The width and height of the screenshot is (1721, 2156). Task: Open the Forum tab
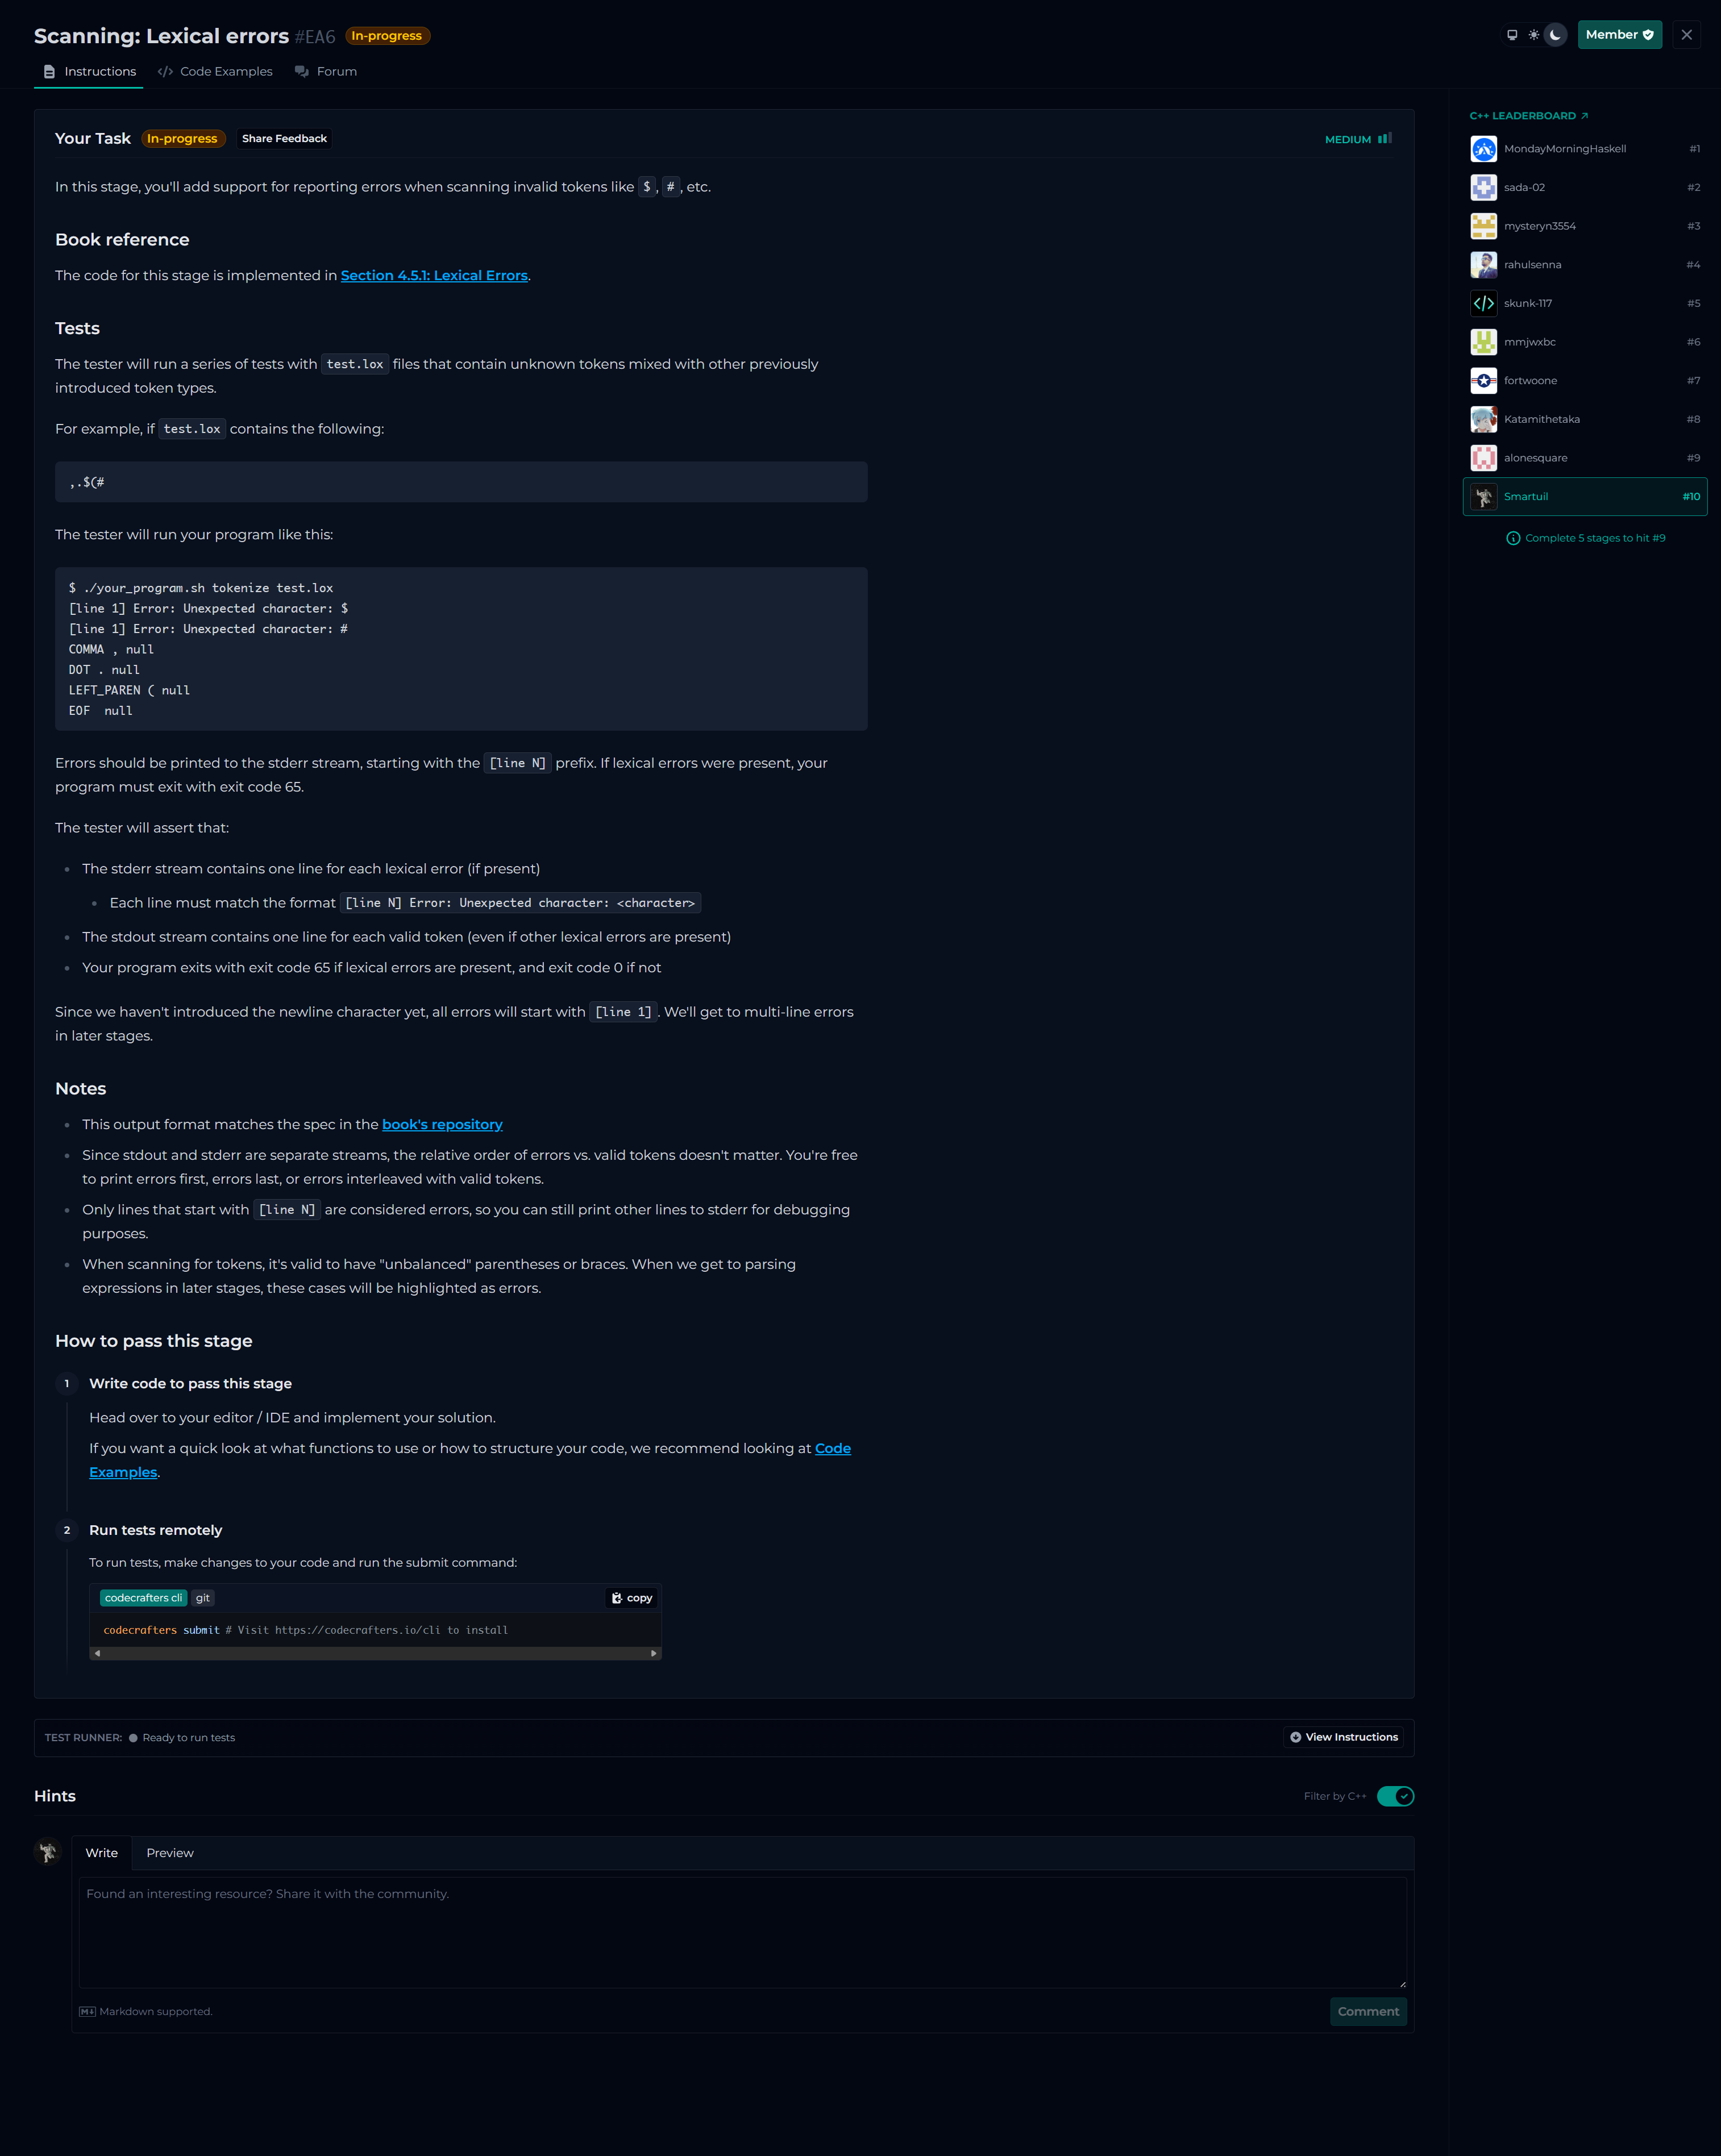tap(326, 71)
